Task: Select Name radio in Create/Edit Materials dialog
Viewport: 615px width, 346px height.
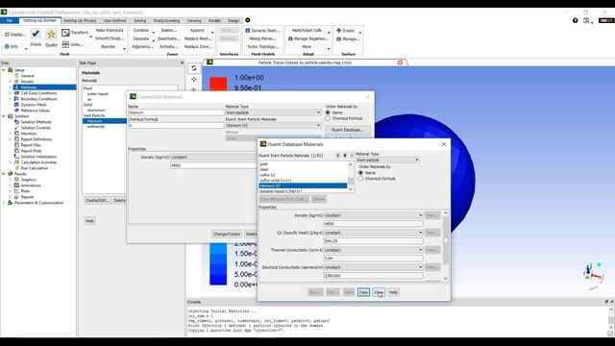Action: (x=328, y=112)
